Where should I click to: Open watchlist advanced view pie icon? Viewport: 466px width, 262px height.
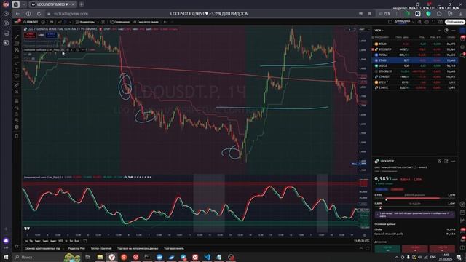point(446,31)
